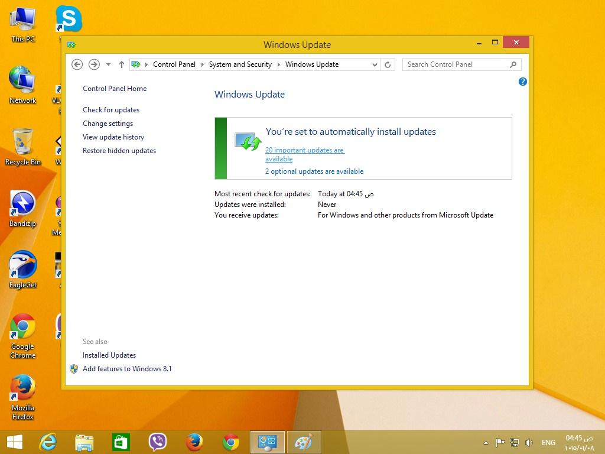Click the taskbar clock and date

(579, 443)
